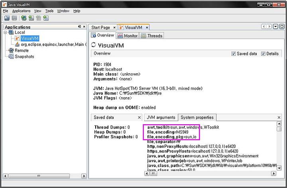287x188 pixels.
Task: Open the Applications menu
Action: (x=21, y=11)
